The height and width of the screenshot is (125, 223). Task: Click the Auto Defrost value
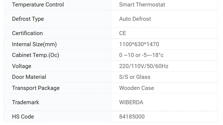[135, 19]
